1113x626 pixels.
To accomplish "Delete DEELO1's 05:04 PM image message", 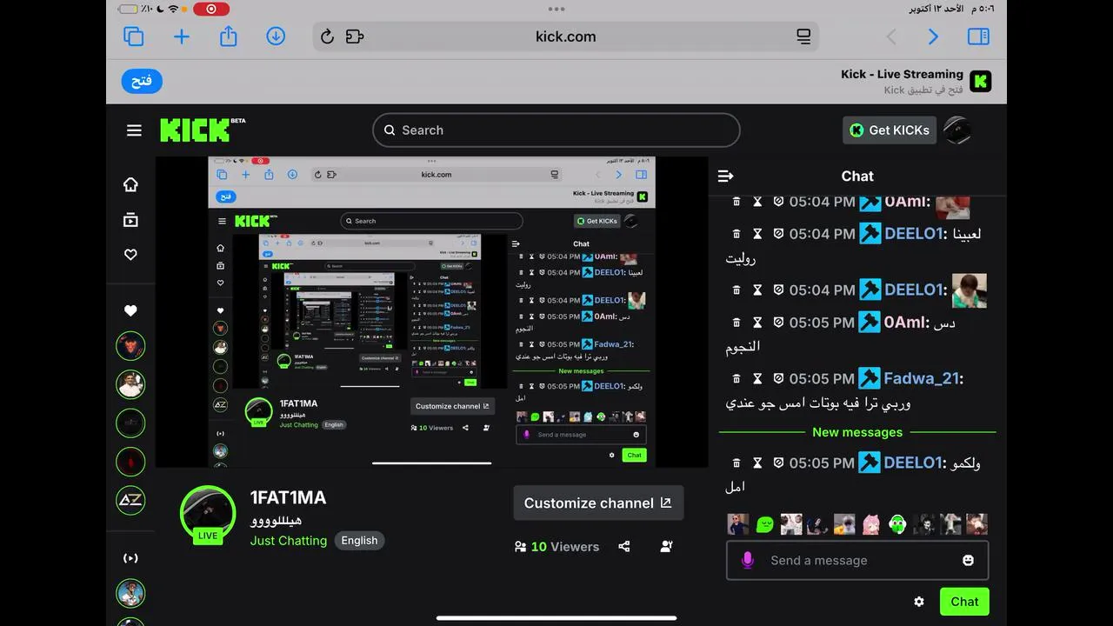I will tap(736, 290).
